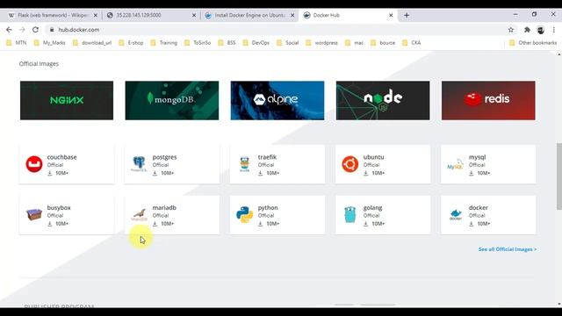Image resolution: width=562 pixels, height=316 pixels.
Task: Open the python image name link
Action: tap(268, 207)
